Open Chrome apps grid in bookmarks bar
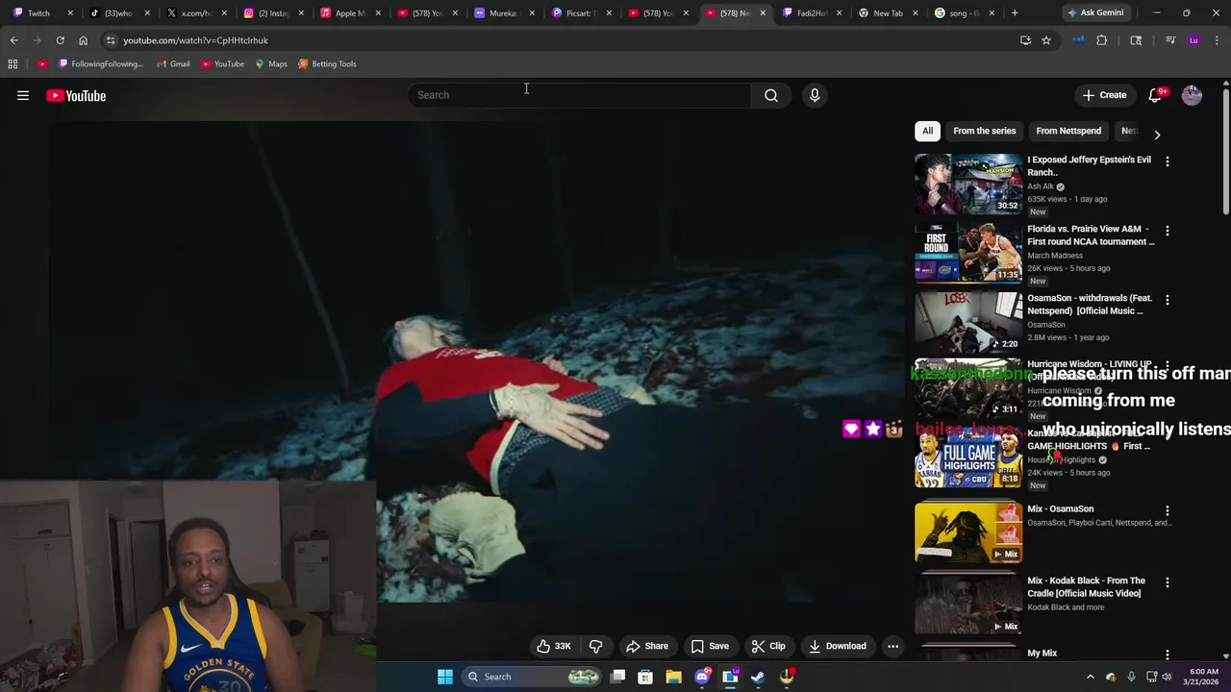This screenshot has height=692, width=1231. tap(13, 63)
